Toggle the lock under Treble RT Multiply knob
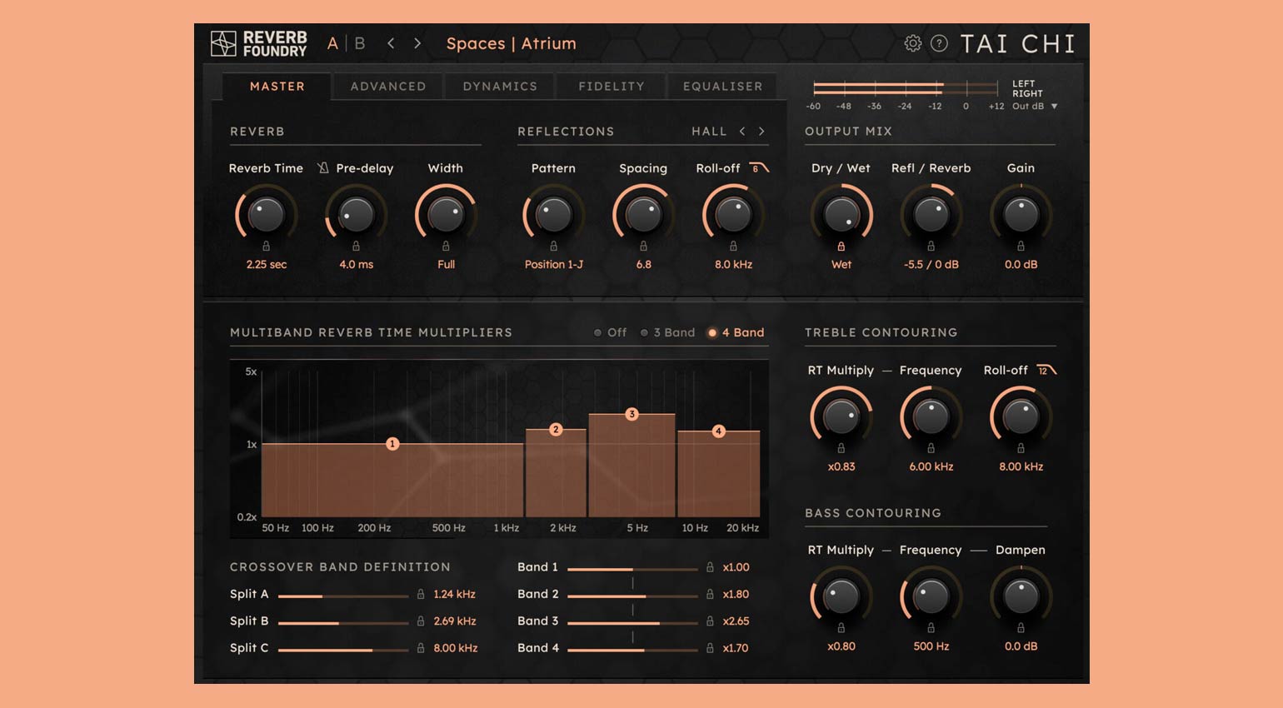1283x708 pixels. (841, 448)
